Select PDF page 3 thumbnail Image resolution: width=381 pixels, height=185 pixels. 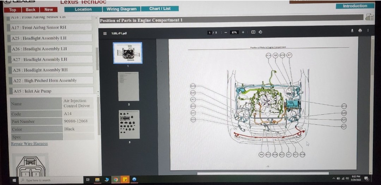coord(129,125)
